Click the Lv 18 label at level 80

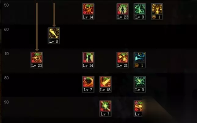pyautogui.click(x=105, y=90)
